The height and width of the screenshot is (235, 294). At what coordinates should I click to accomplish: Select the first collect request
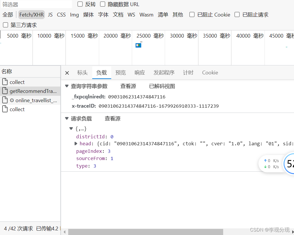coord(30,82)
